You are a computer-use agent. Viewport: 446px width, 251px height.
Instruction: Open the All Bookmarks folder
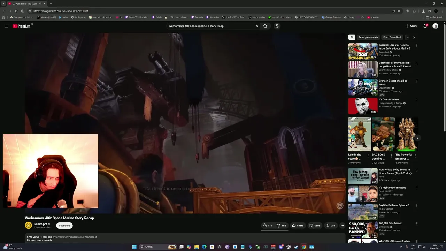click(x=435, y=17)
